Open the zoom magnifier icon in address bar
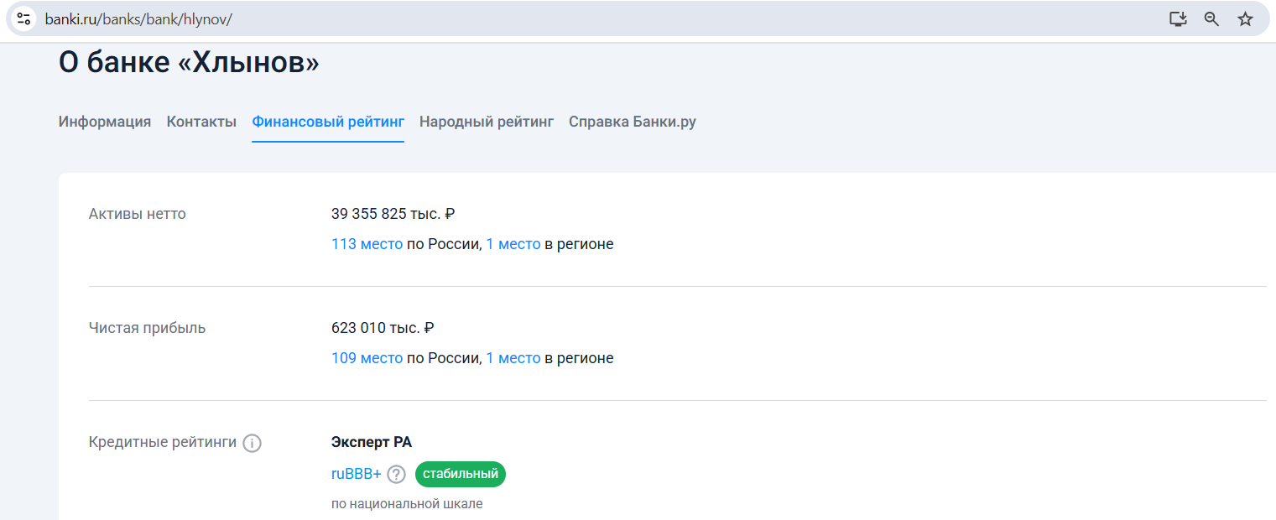Screen dimensions: 1276x520 (1211, 19)
